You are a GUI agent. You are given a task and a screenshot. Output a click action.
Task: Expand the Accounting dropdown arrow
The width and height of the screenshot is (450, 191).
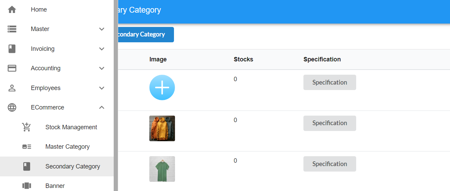pos(102,68)
